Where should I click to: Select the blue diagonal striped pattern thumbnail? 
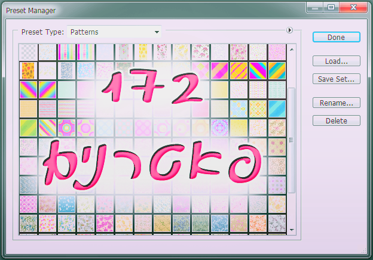(x=277, y=109)
